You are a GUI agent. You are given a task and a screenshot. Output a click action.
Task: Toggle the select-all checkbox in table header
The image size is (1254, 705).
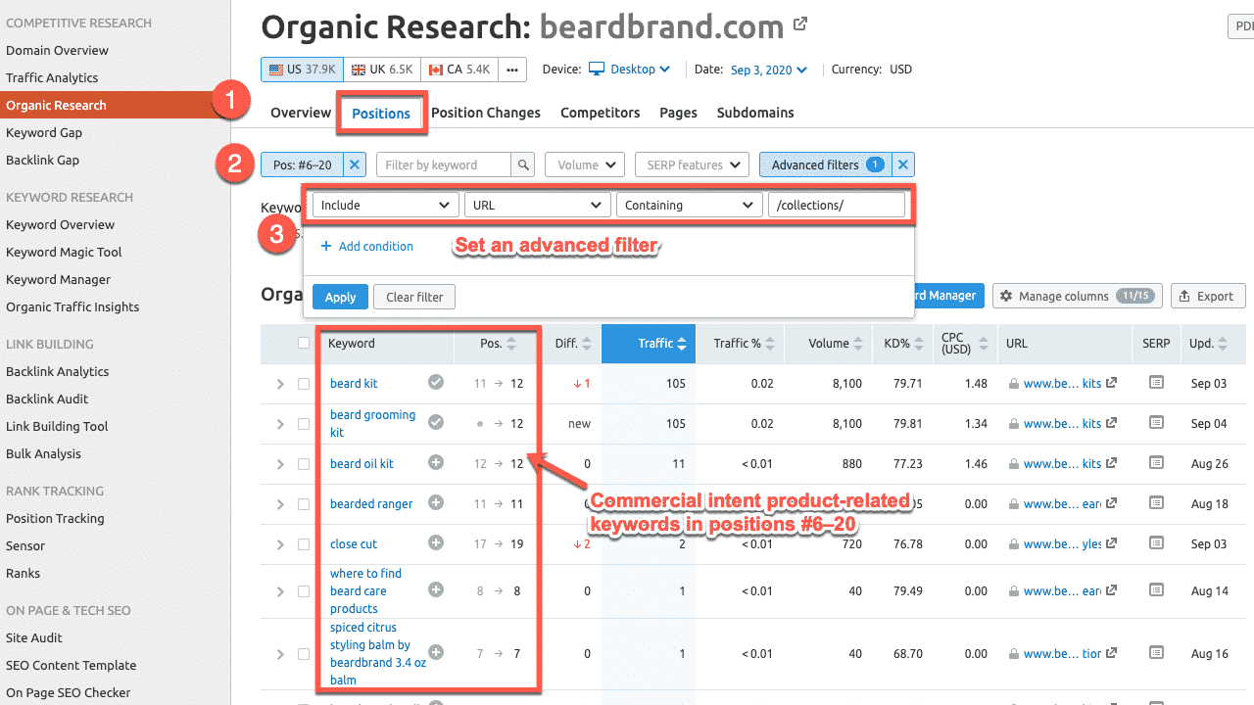304,343
